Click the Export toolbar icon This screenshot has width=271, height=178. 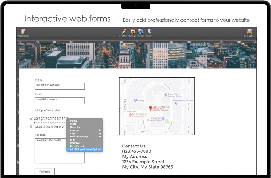coord(149,32)
